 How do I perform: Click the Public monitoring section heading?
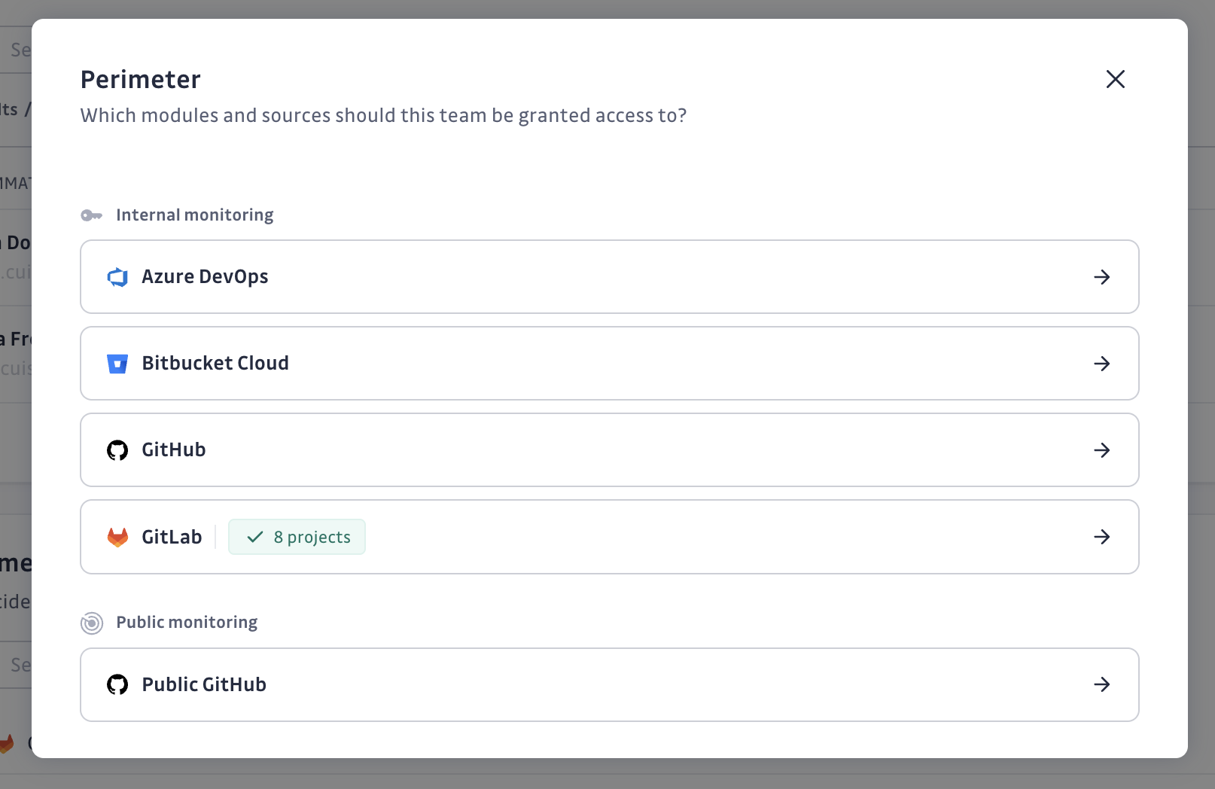[x=187, y=623]
